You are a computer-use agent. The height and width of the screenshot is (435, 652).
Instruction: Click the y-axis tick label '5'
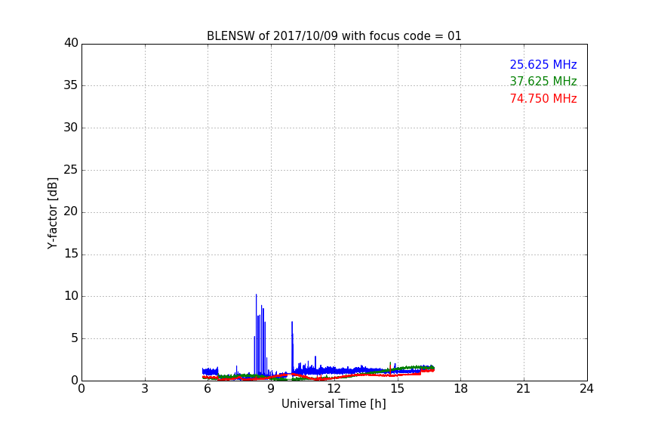75,338
